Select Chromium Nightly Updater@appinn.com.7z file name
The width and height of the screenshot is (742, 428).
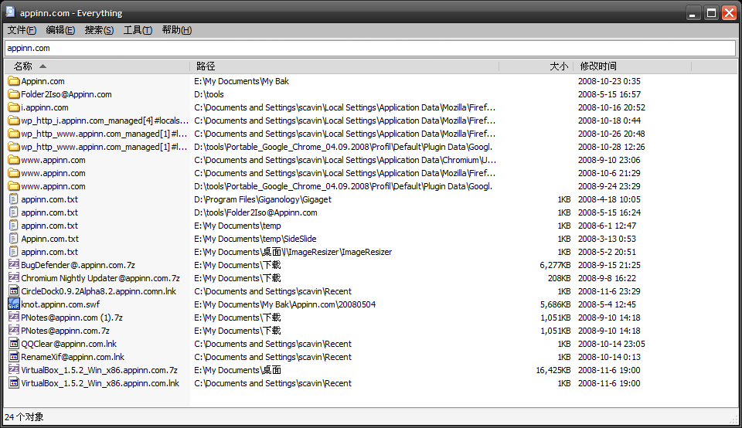pyautogui.click(x=100, y=278)
